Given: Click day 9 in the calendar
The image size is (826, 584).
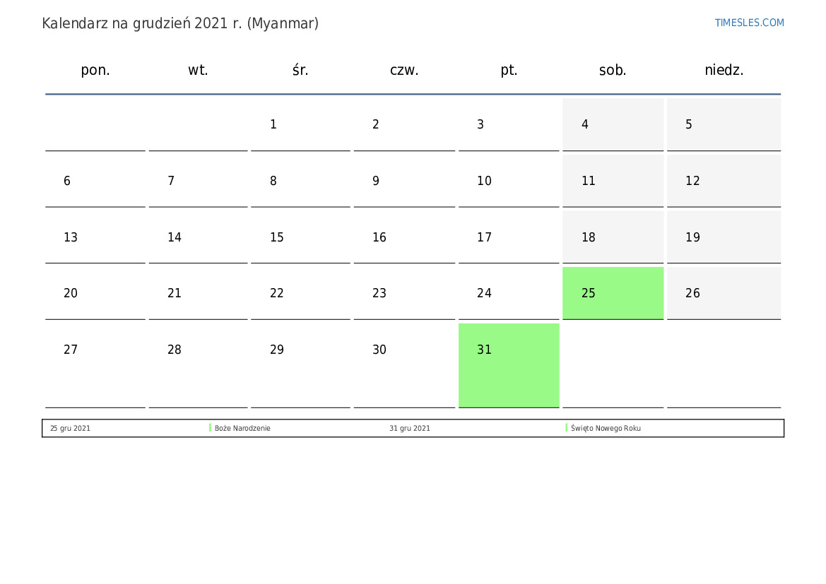Looking at the screenshot, I should coord(404,181).
